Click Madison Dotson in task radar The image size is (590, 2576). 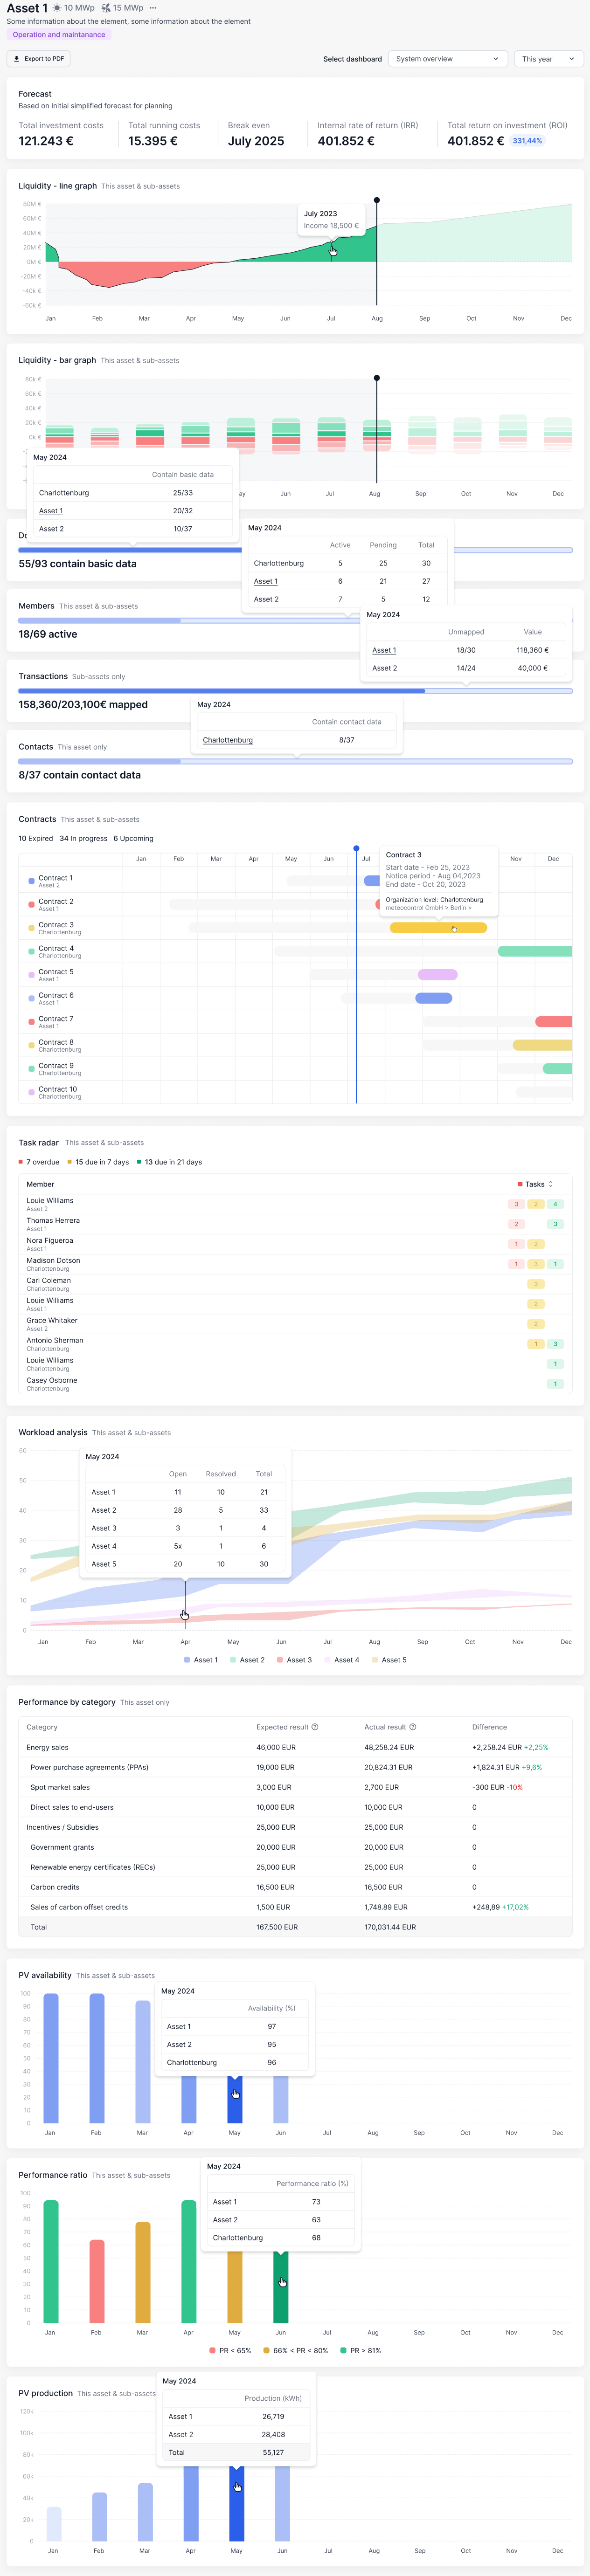tap(53, 1261)
